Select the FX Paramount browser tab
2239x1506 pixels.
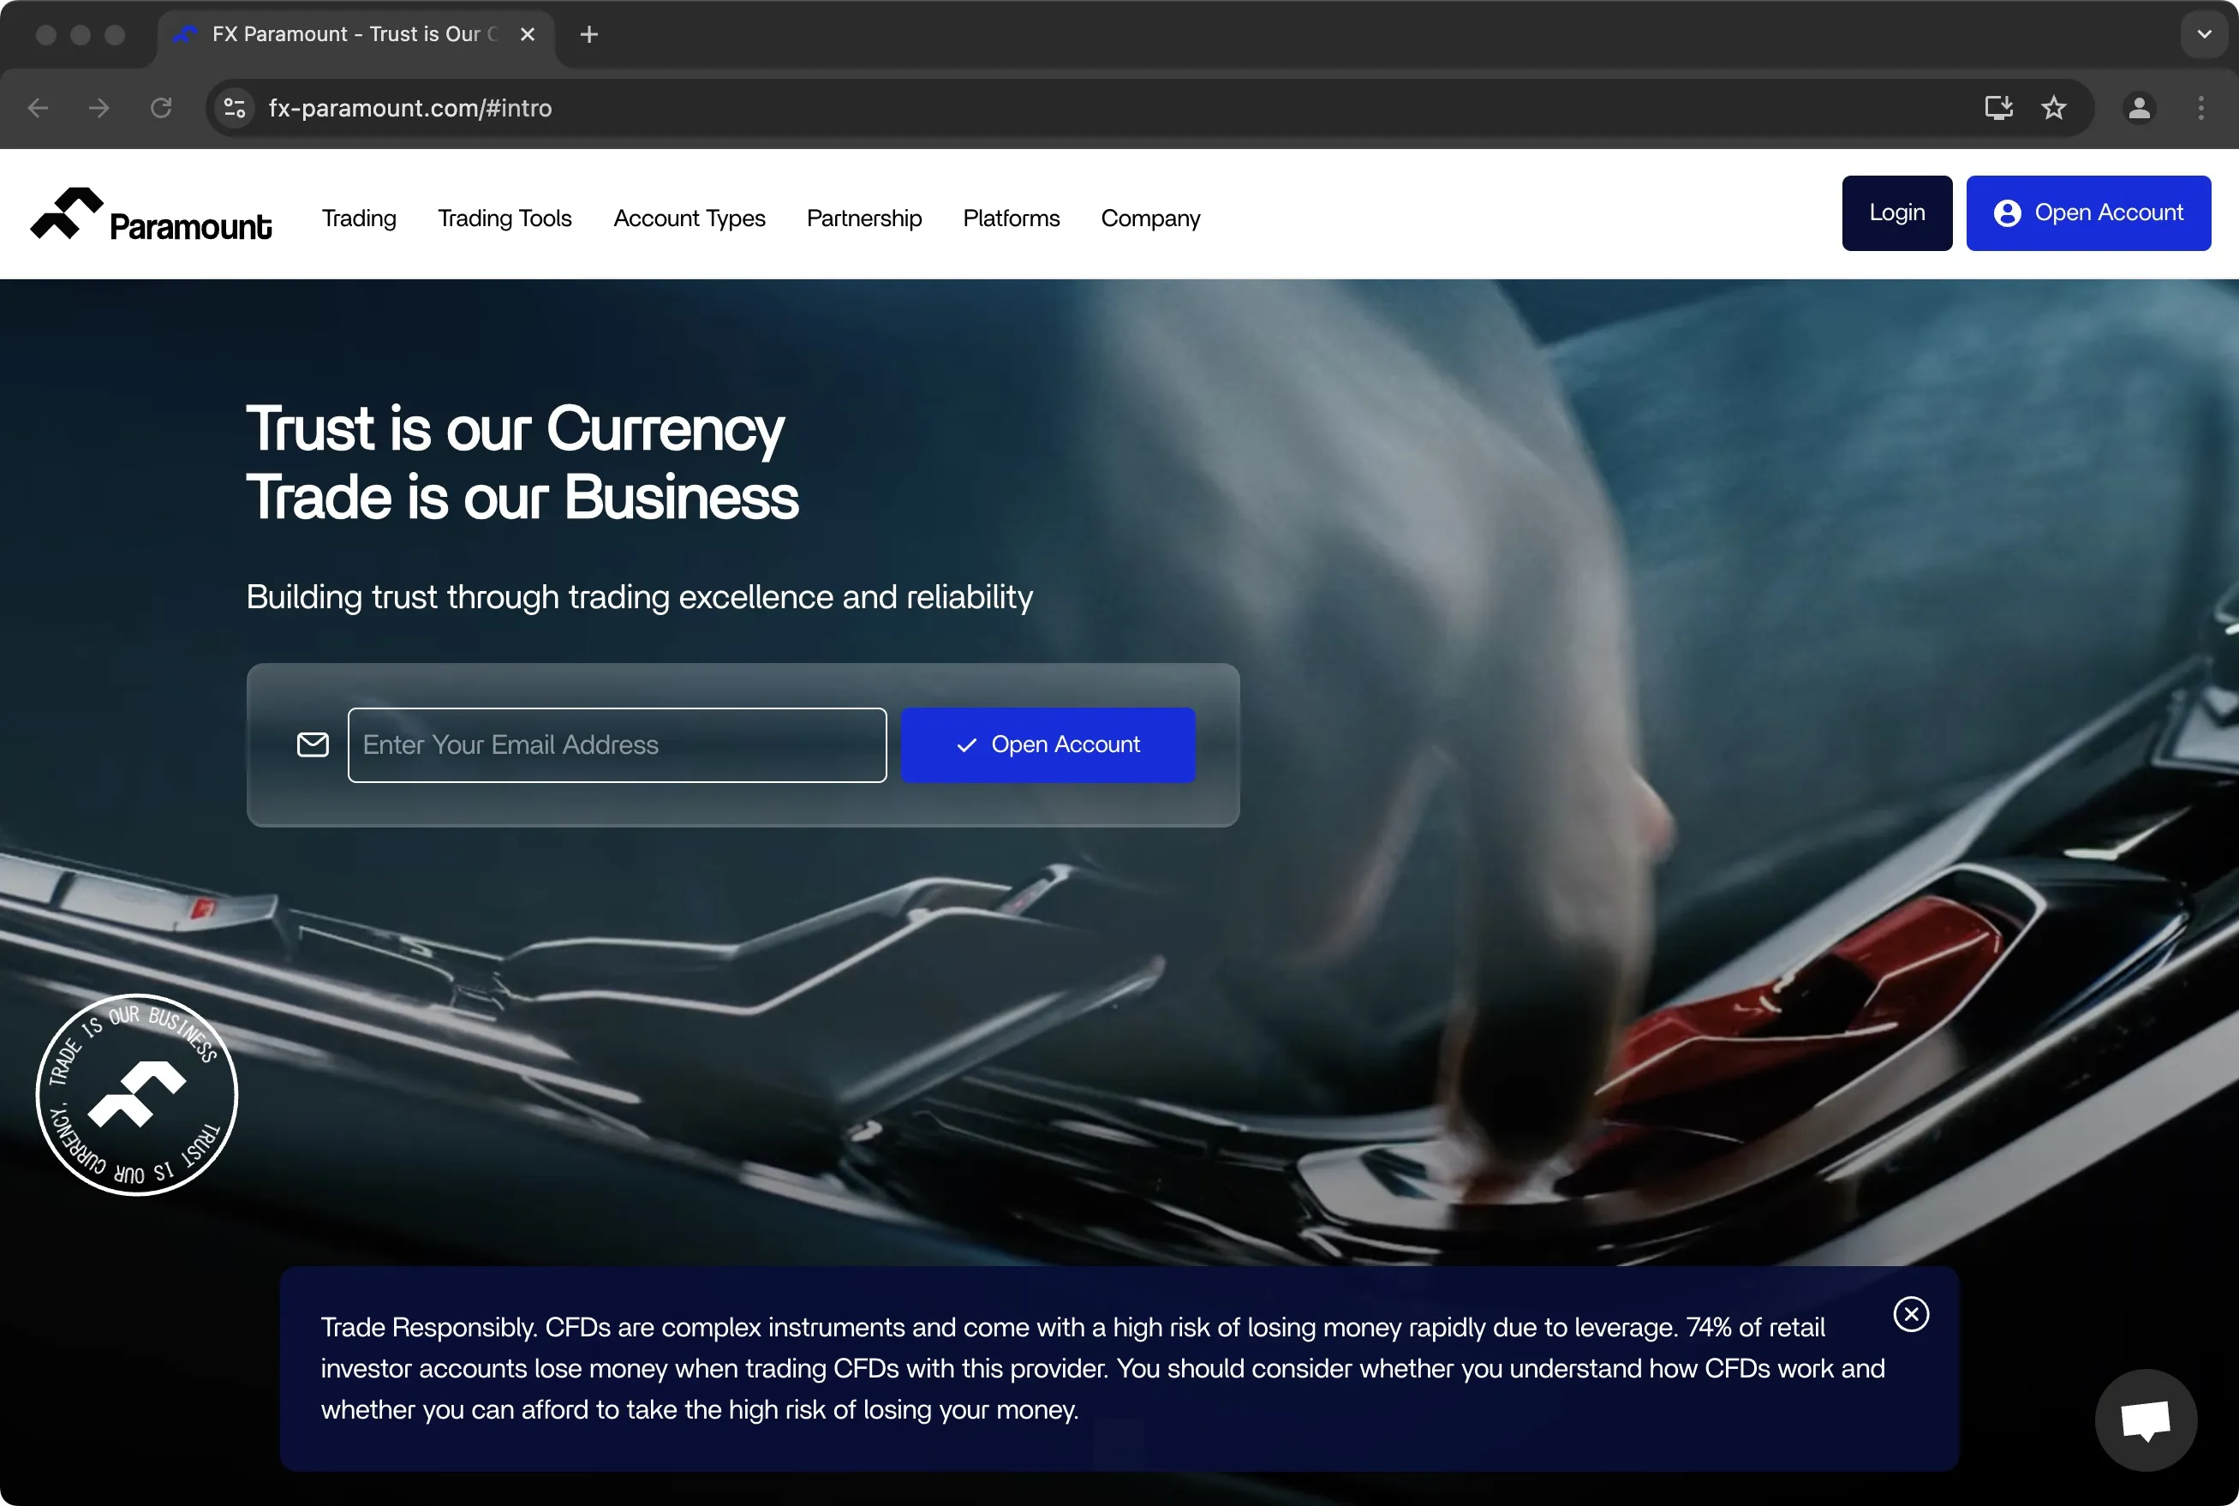coord(356,35)
